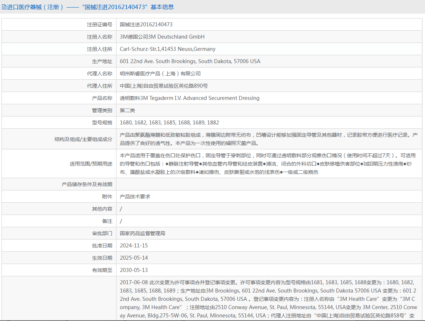Select agent address 英伦路890号 value
The width and height of the screenshot is (425, 321).
(164, 86)
